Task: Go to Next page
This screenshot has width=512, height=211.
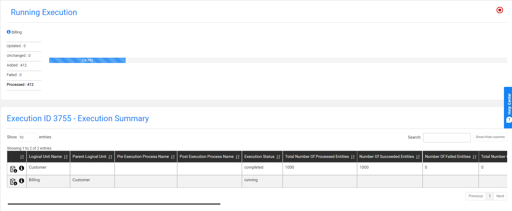Action: click(x=500, y=196)
